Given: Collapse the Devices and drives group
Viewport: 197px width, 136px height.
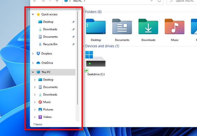Looking at the screenshot, I should pyautogui.click(x=83, y=46).
